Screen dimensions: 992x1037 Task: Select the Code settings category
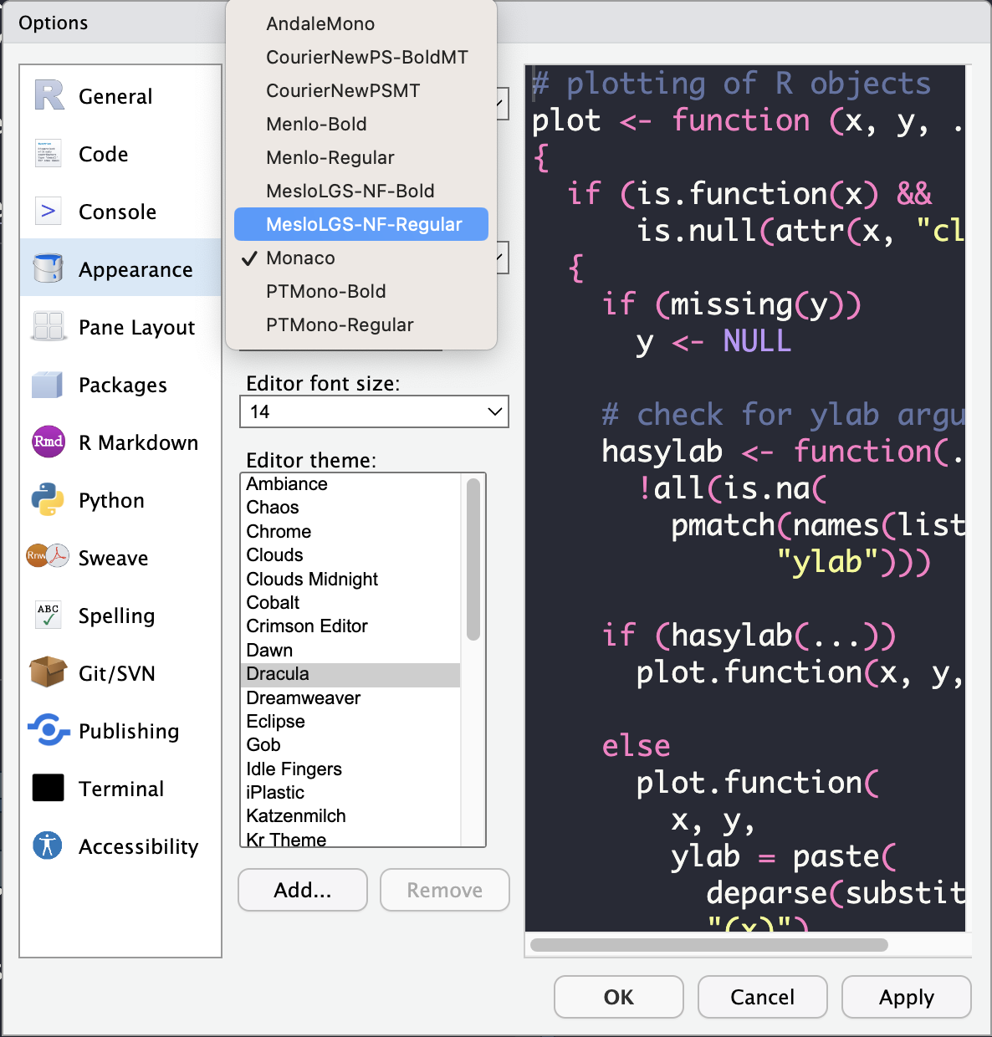[103, 154]
